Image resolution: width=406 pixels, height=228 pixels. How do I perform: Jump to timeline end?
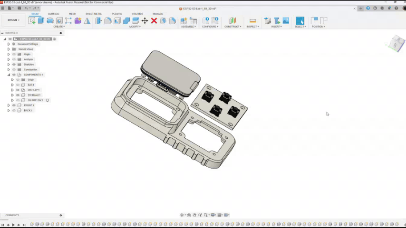[x=24, y=225]
